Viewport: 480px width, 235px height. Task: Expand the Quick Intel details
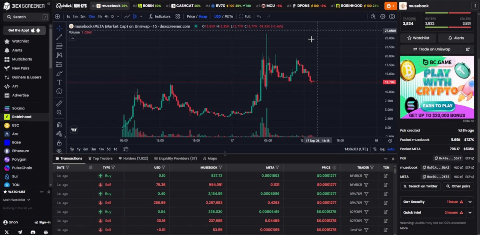coord(470,213)
